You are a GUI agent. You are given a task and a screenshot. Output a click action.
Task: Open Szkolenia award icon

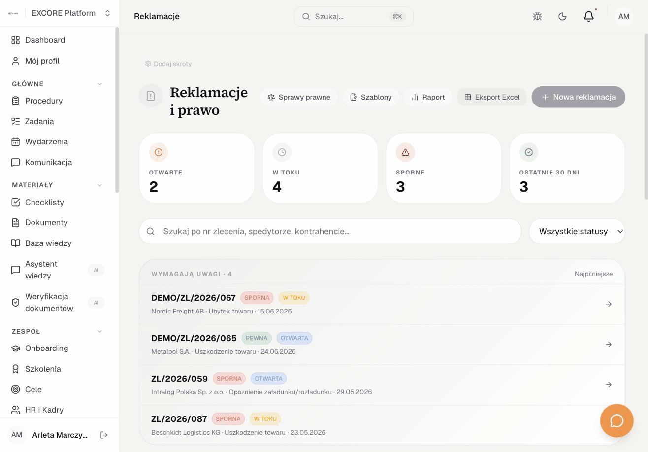tap(16, 369)
